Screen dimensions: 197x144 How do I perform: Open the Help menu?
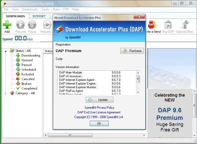pyautogui.click(x=75, y=9)
